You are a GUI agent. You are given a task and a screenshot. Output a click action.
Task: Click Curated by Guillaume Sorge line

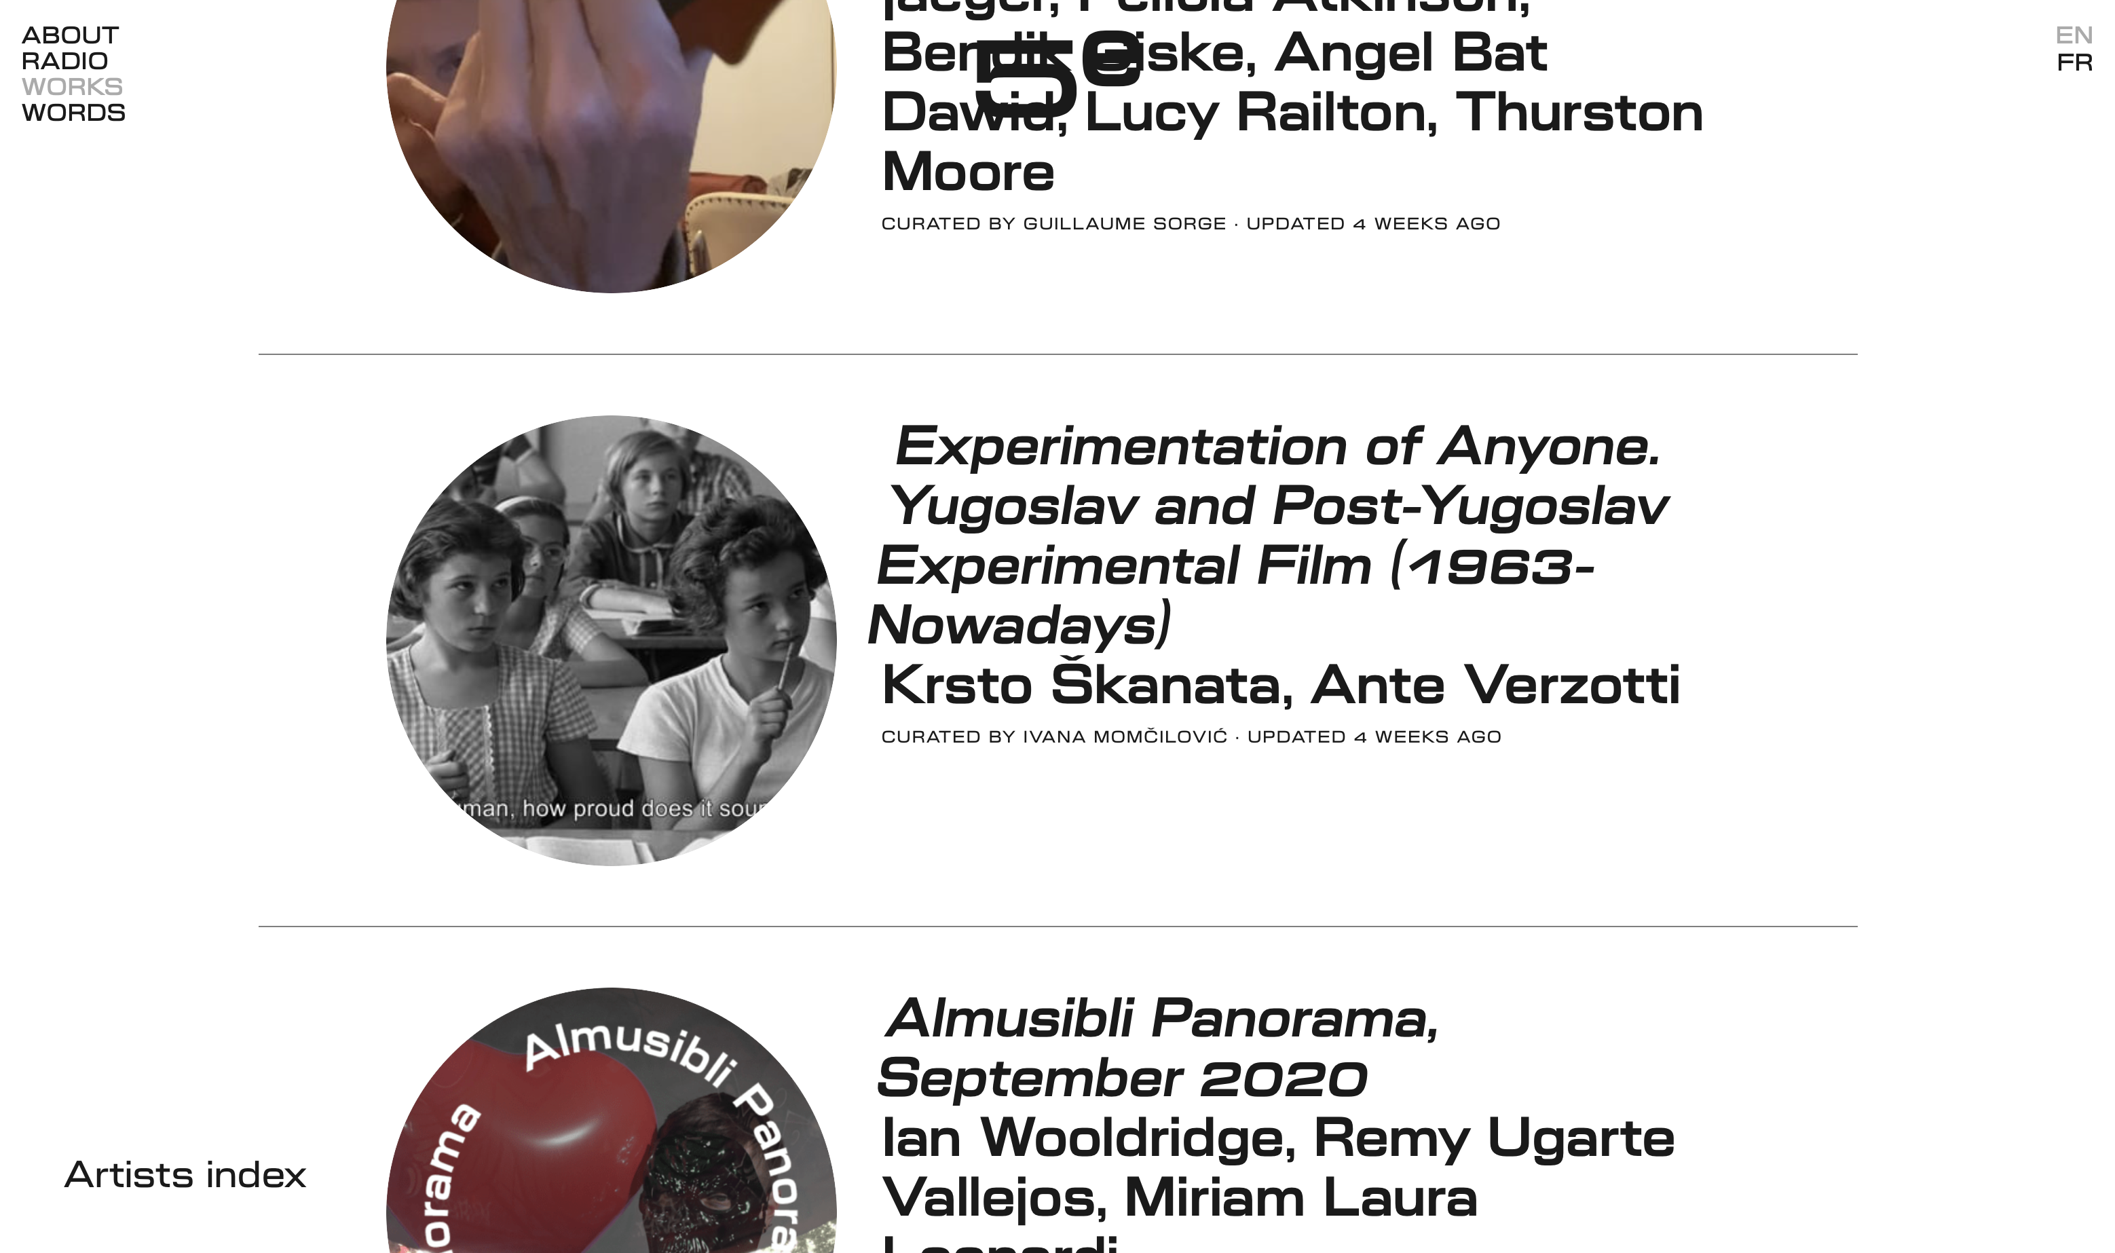pos(1191,223)
